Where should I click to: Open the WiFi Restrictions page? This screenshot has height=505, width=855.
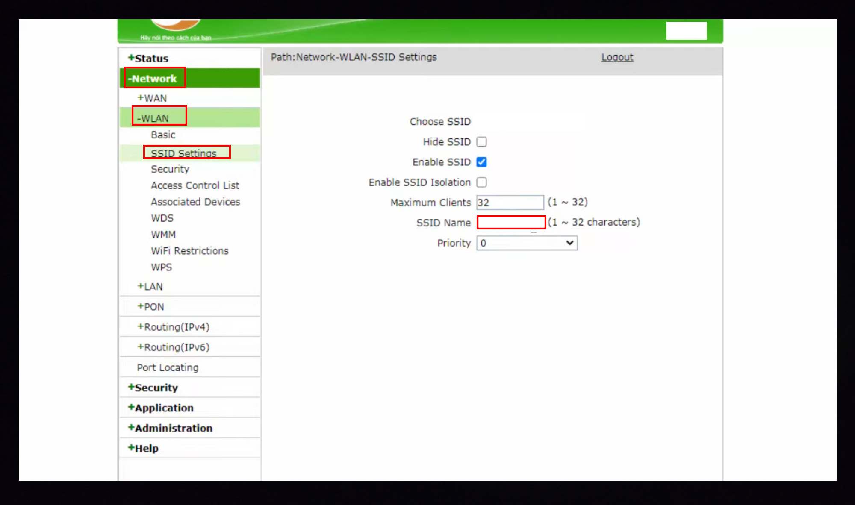(x=189, y=251)
